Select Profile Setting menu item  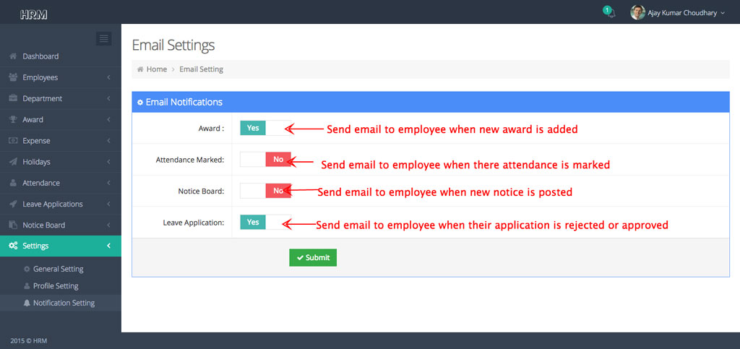pos(56,286)
